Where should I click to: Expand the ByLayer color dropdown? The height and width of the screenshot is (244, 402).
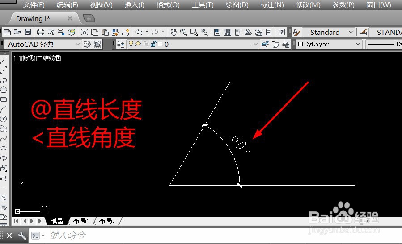358,44
